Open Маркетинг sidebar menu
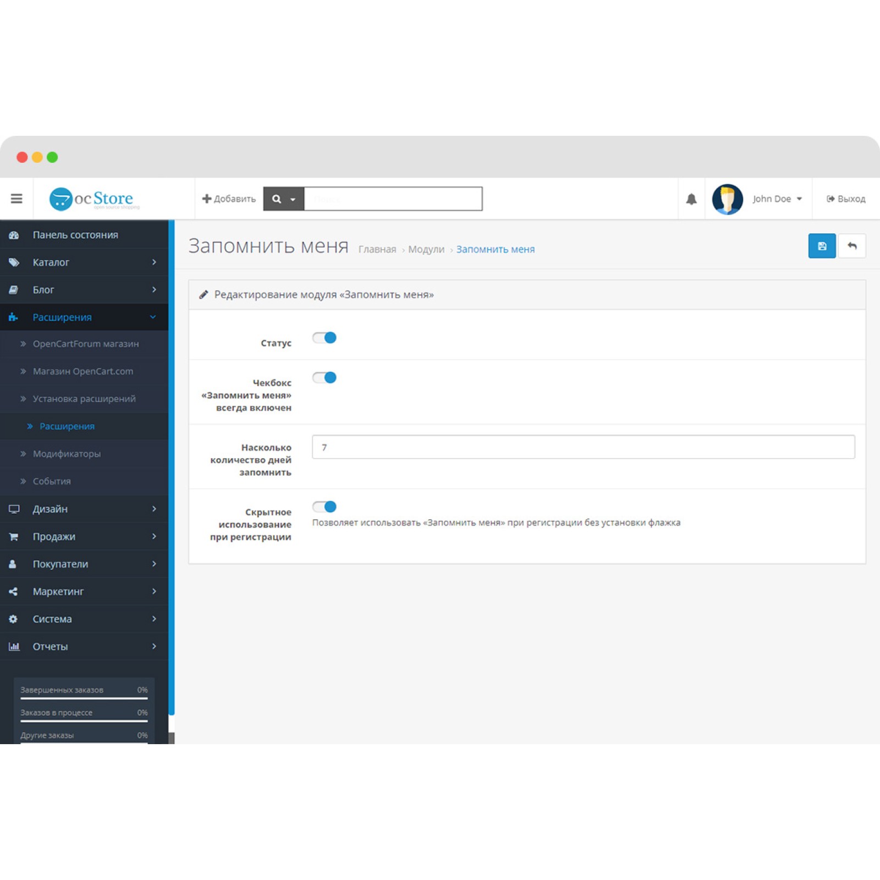The width and height of the screenshot is (880, 880). [x=84, y=592]
